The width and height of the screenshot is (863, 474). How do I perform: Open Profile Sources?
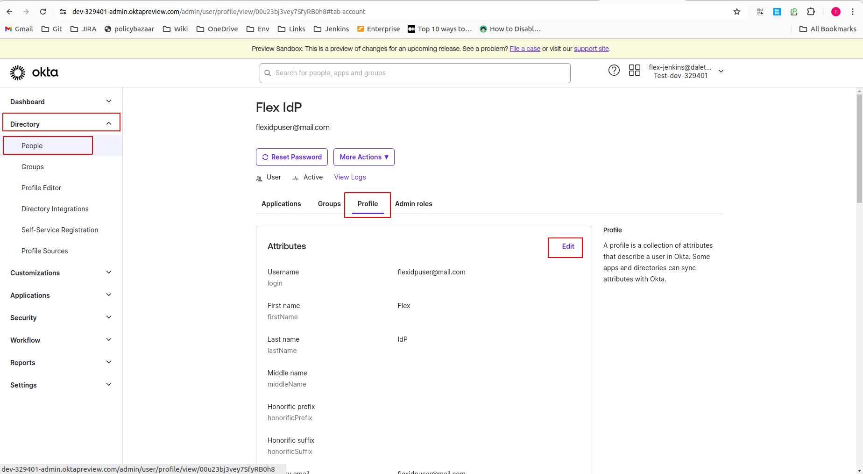[x=45, y=251]
